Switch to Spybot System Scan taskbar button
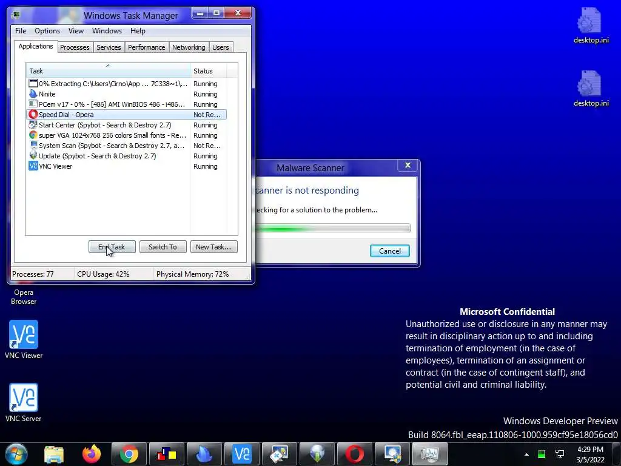Viewport: 621px width, 466px height. 392,454
